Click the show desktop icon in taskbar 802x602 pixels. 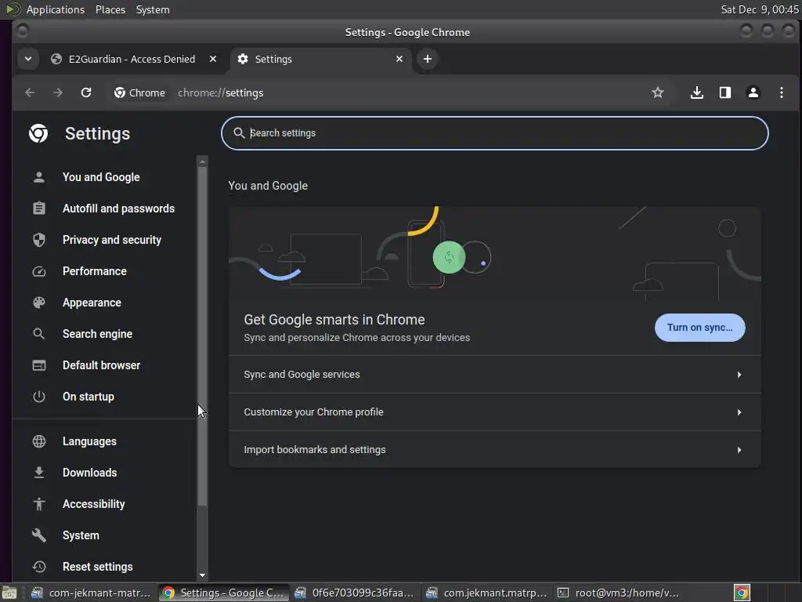click(9, 593)
